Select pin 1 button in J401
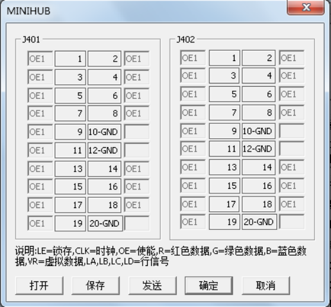The height and width of the screenshot is (307, 331). [70, 58]
